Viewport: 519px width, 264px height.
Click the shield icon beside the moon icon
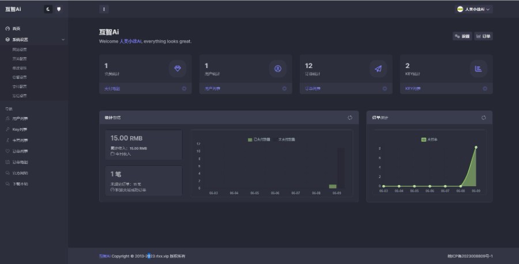tap(59, 9)
